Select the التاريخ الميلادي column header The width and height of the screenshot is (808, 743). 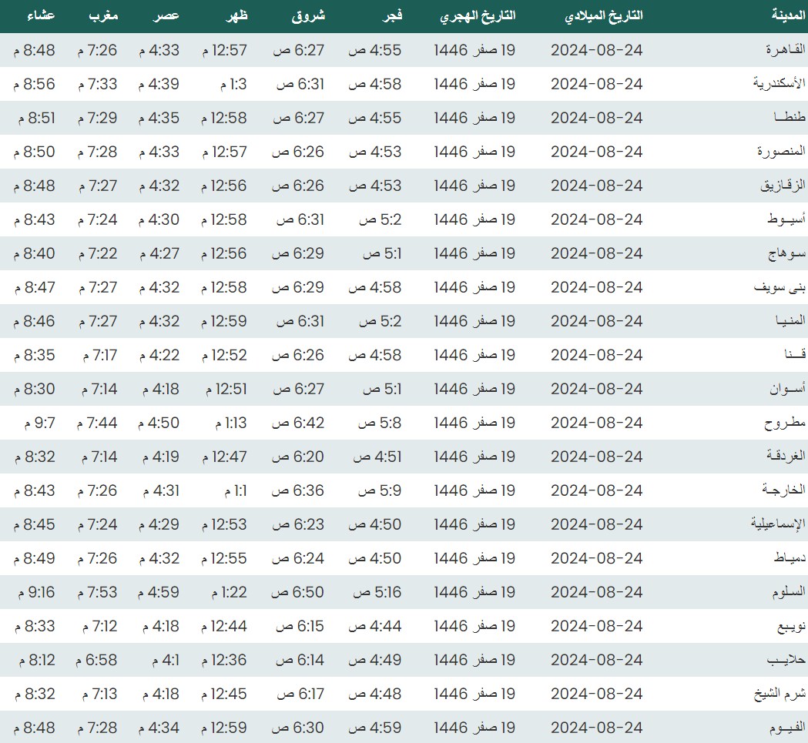597,15
